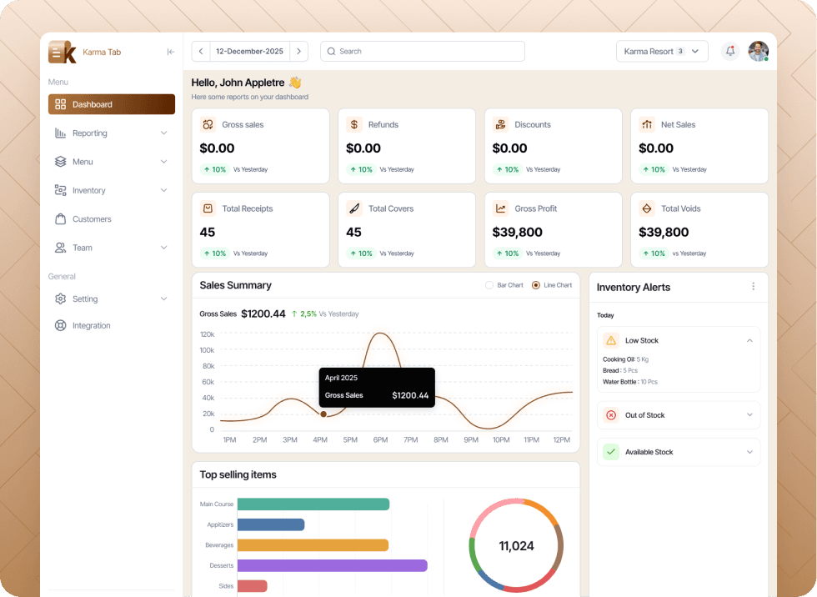Click the Refunds dollar icon
The width and height of the screenshot is (817, 597).
tap(354, 124)
